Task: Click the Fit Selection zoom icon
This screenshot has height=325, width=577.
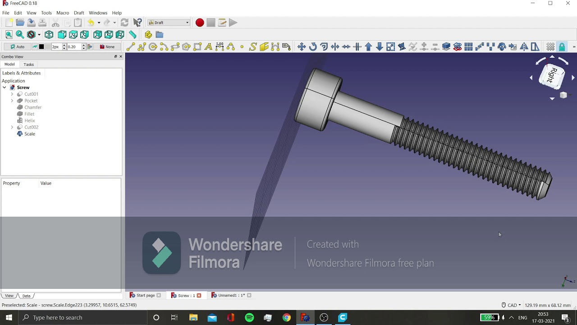Action: click(x=20, y=35)
